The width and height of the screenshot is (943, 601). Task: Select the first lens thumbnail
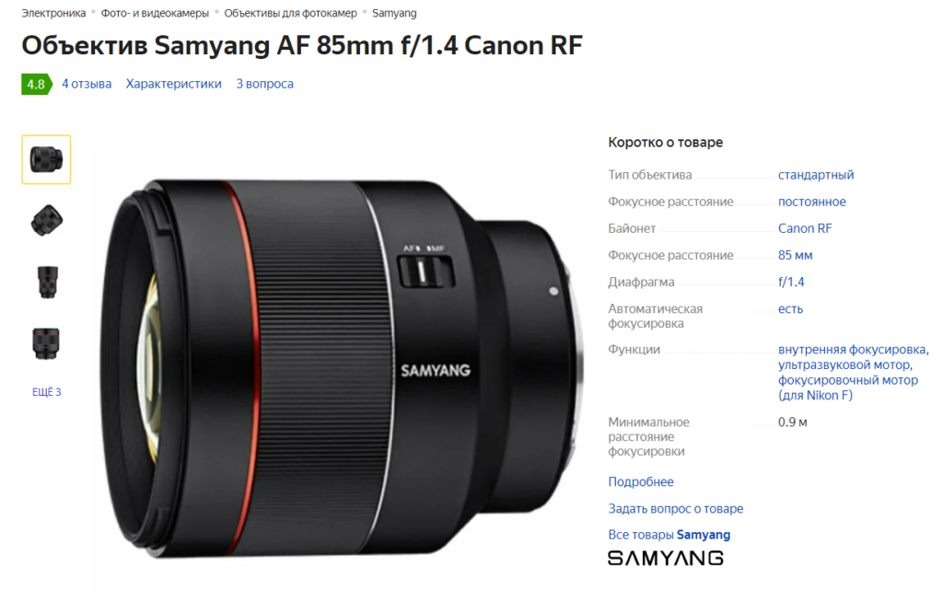46,159
